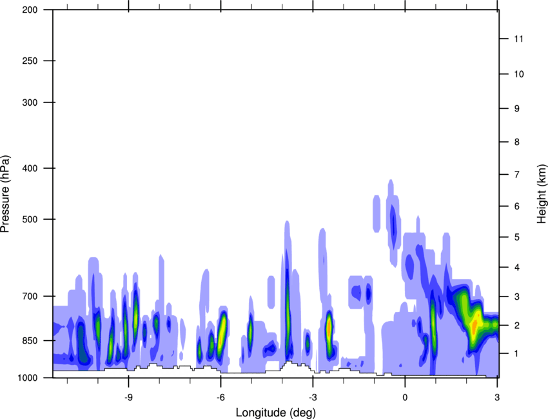The width and height of the screenshot is (548, 419).
Task: Click the 700 pressure tick label
Action: 30,296
